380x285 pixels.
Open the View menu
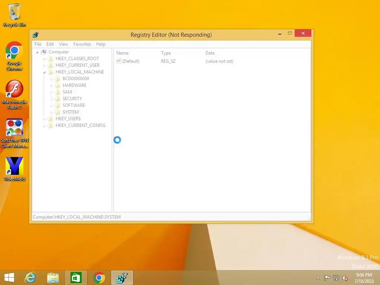point(63,44)
